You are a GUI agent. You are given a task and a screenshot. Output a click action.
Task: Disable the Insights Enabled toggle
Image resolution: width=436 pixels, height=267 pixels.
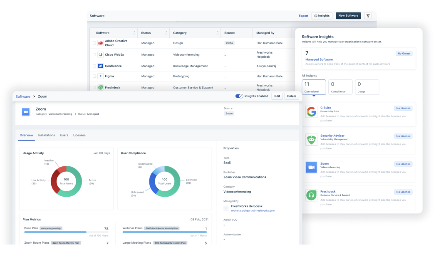(x=238, y=96)
